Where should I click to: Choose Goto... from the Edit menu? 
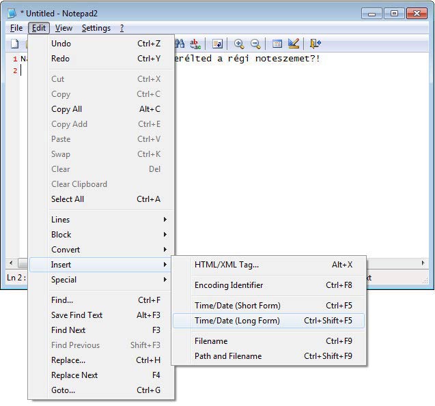pyautogui.click(x=102, y=390)
